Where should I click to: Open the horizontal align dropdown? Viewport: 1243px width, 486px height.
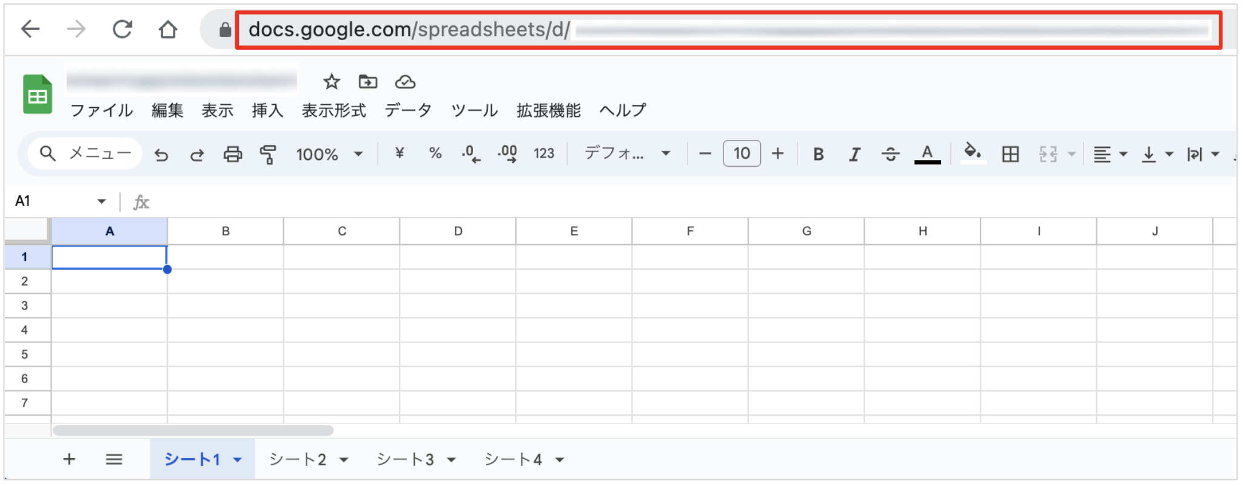(1110, 155)
